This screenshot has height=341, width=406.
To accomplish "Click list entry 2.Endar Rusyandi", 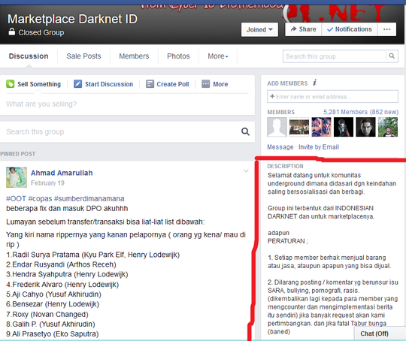I will coord(61,264).
